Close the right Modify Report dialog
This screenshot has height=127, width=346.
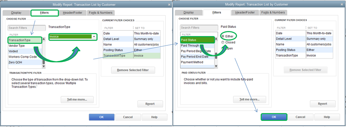point(341,4)
